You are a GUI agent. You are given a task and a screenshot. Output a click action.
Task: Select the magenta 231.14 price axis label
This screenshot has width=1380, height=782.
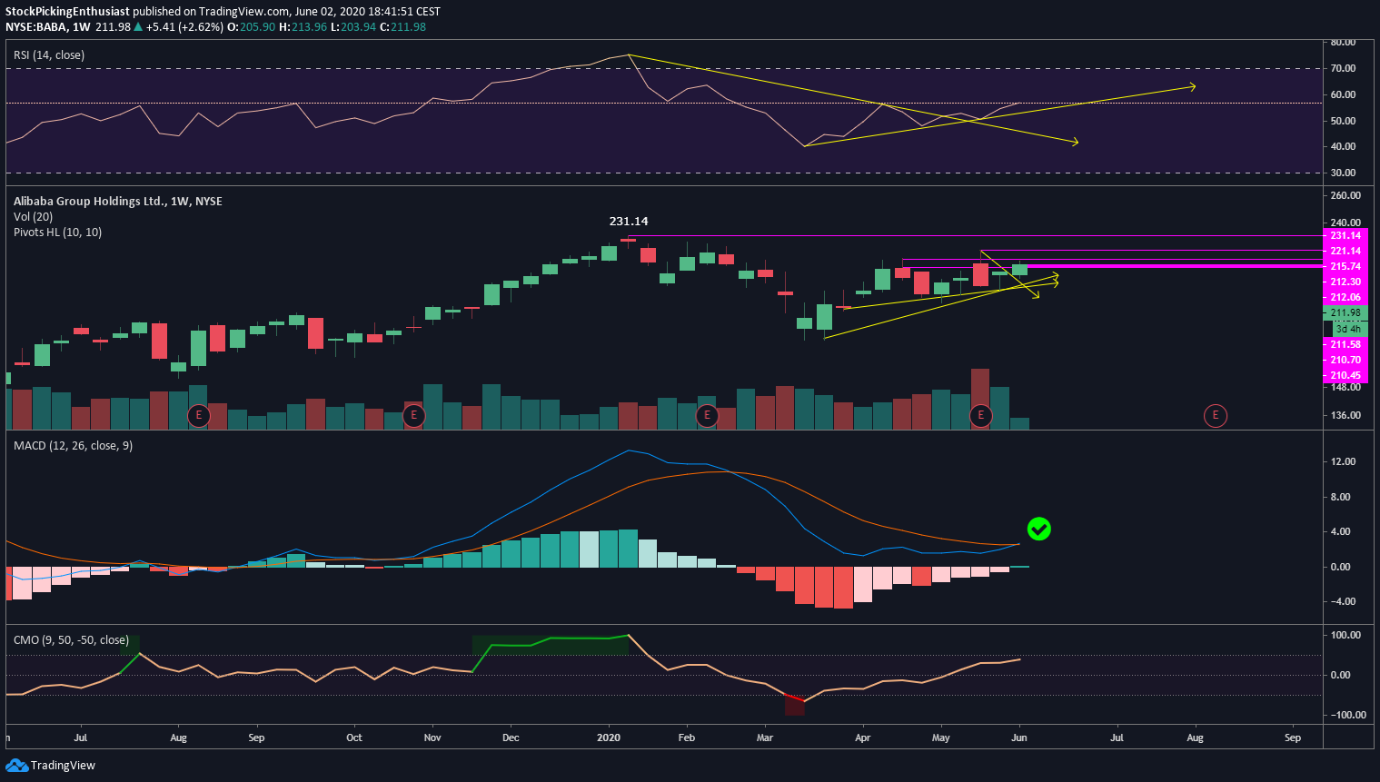pos(1345,235)
